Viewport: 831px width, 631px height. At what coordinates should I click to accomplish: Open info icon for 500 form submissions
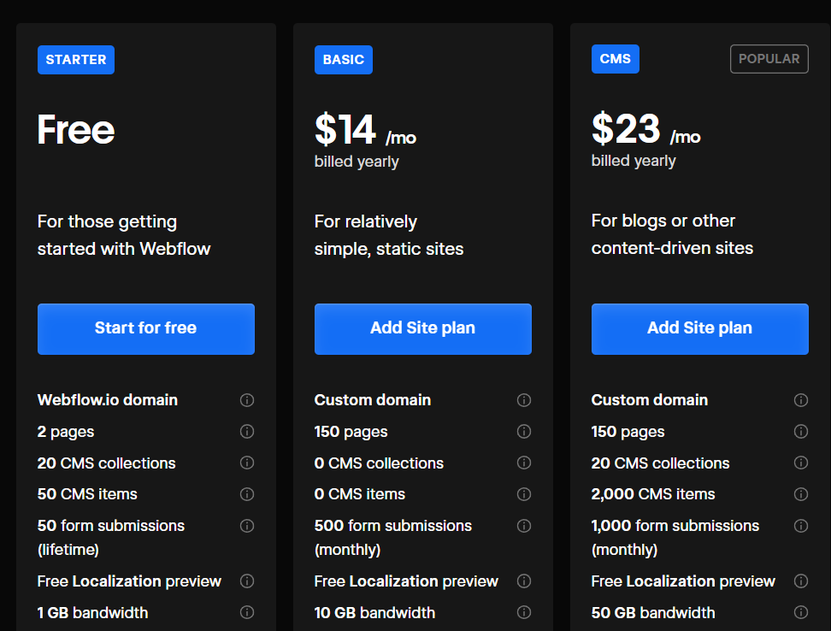coord(524,526)
